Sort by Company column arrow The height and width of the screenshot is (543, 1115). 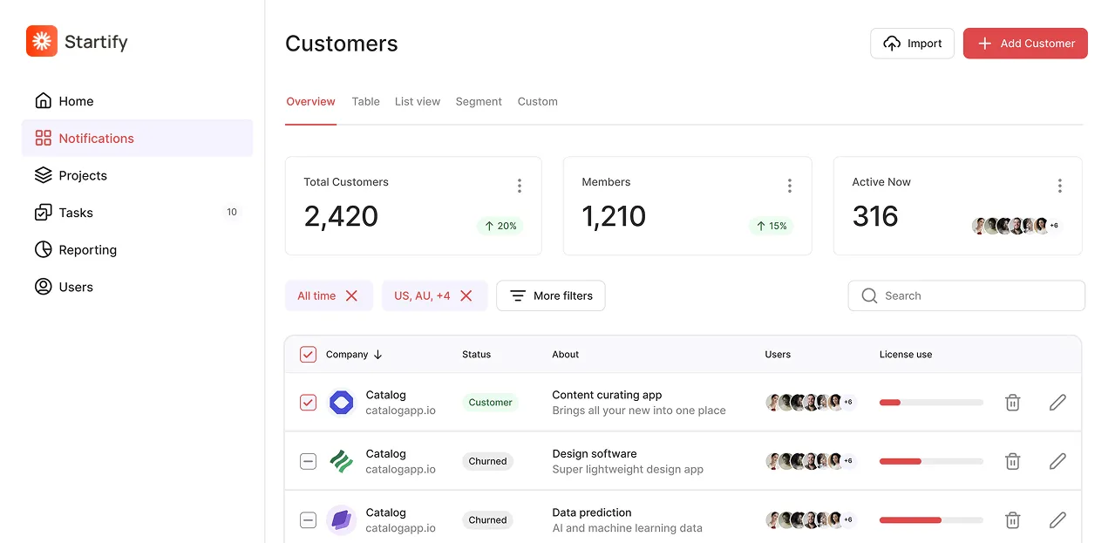377,355
